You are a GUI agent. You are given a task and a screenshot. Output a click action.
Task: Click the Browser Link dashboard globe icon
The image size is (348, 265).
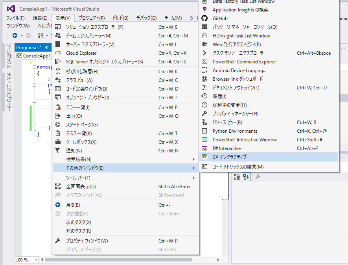(204, 79)
